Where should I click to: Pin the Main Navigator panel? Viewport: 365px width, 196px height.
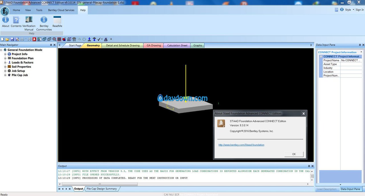coord(51,45)
